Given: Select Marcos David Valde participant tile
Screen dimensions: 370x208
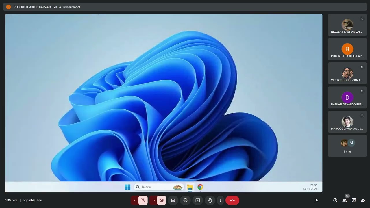Looking at the screenshot, I should [347, 122].
